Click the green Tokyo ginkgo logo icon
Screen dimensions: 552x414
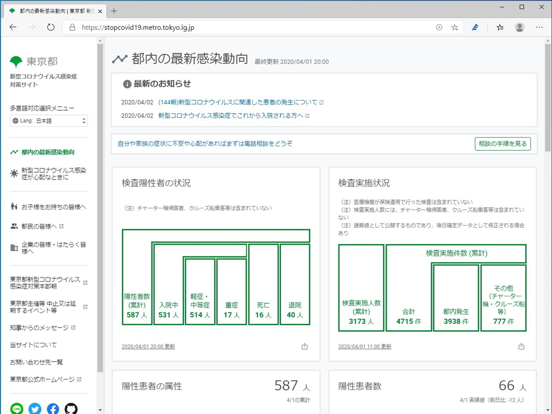(17, 61)
